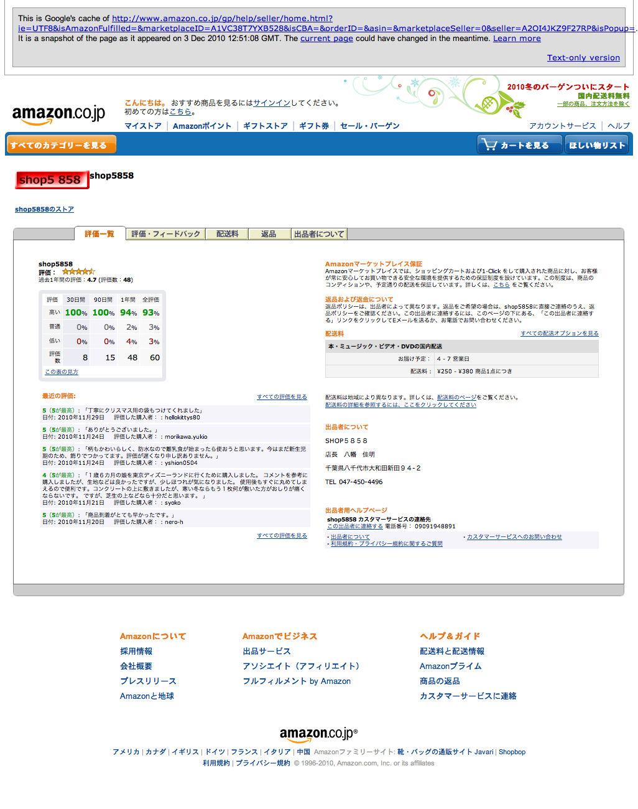638x809 pixels.
Task: Click the この表の見方 link
Action: click(62, 372)
